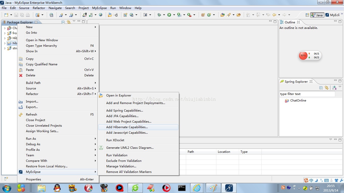Launch Debug from the bug toolbar icon
The width and height of the screenshot is (344, 193).
coord(160,15)
